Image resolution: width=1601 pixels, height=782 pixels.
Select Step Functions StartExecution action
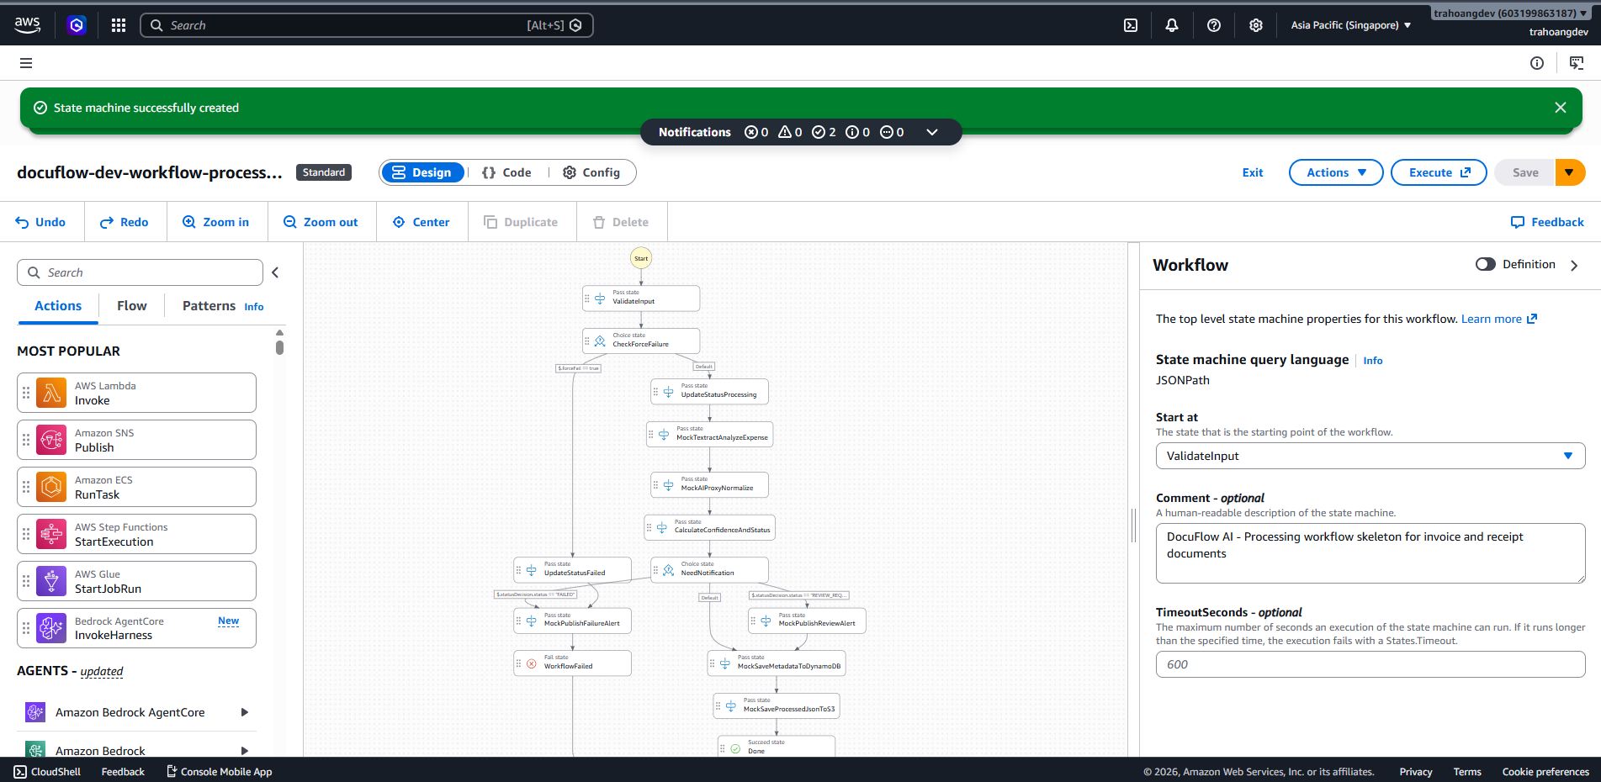pos(136,534)
